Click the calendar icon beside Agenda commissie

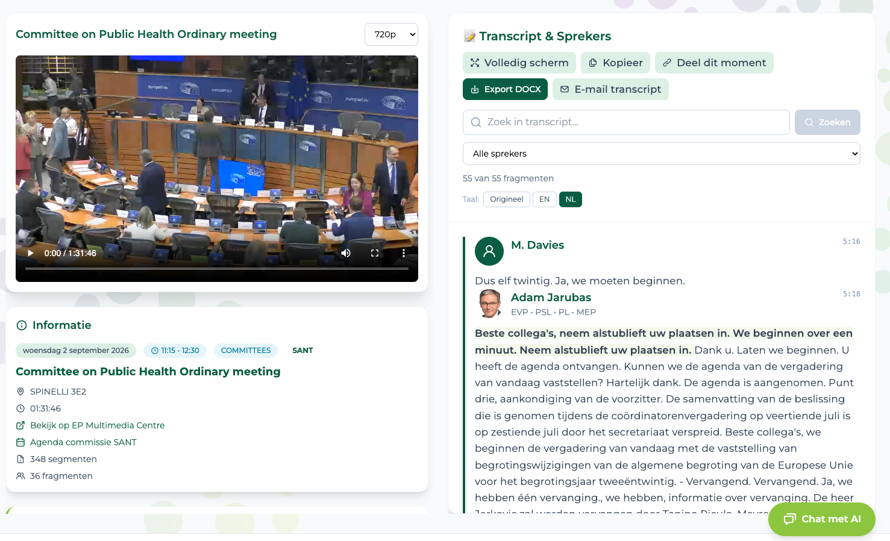pyautogui.click(x=20, y=442)
